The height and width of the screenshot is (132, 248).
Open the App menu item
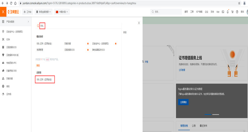(x=218, y=12)
